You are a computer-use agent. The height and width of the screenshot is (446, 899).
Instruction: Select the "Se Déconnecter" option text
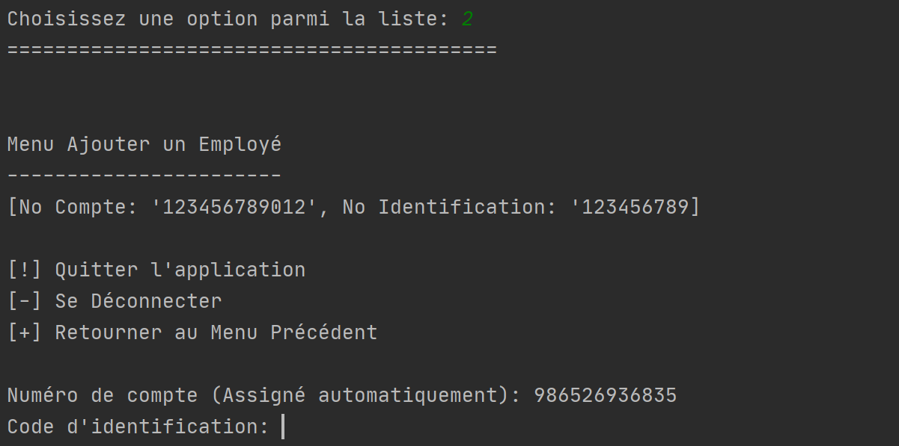(x=138, y=301)
